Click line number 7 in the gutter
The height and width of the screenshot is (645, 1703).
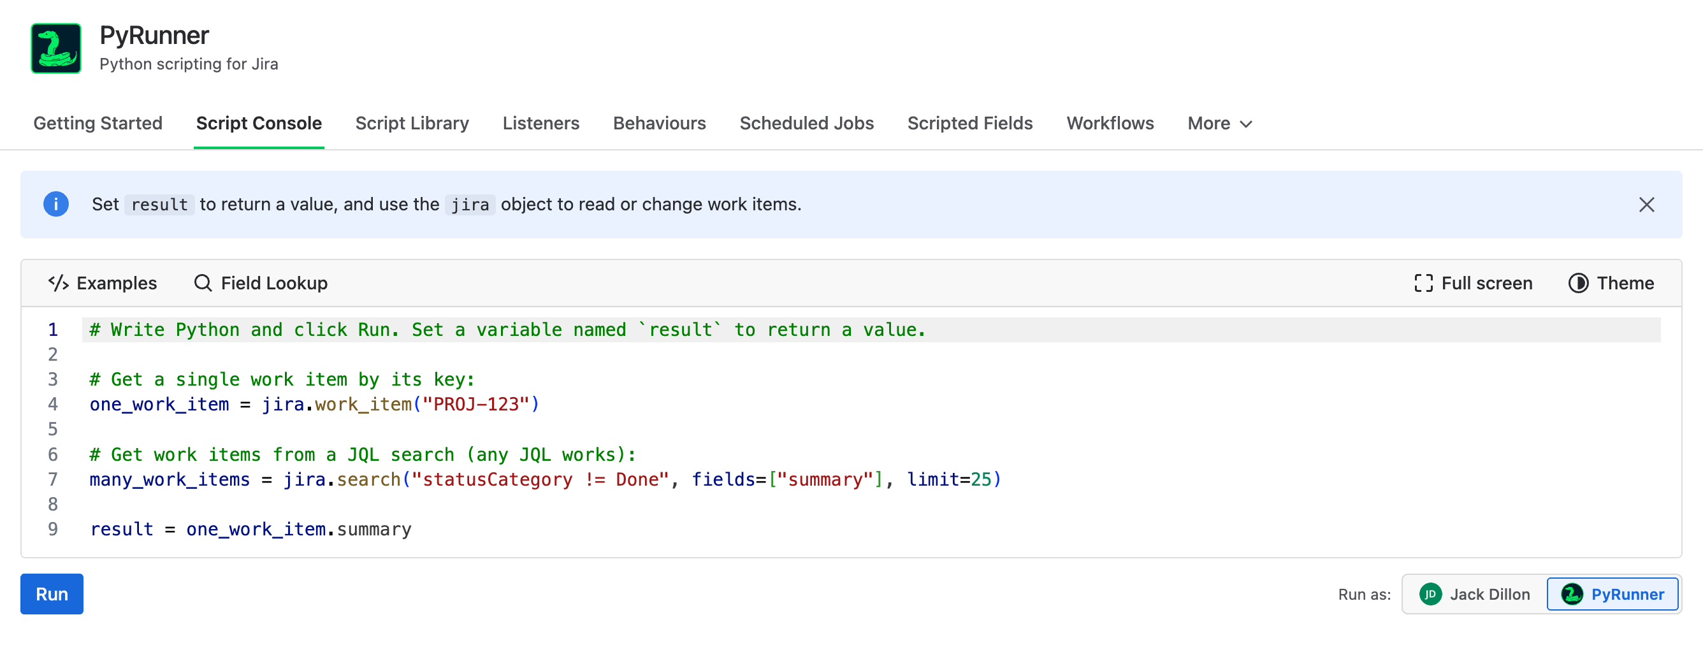53,479
